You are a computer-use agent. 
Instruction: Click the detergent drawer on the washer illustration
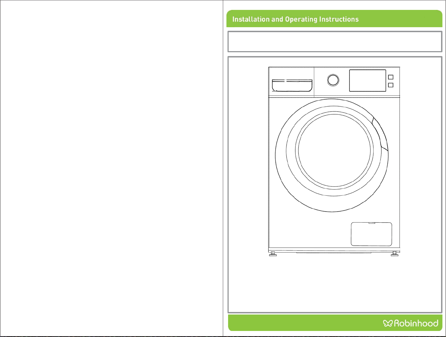pyautogui.click(x=292, y=85)
